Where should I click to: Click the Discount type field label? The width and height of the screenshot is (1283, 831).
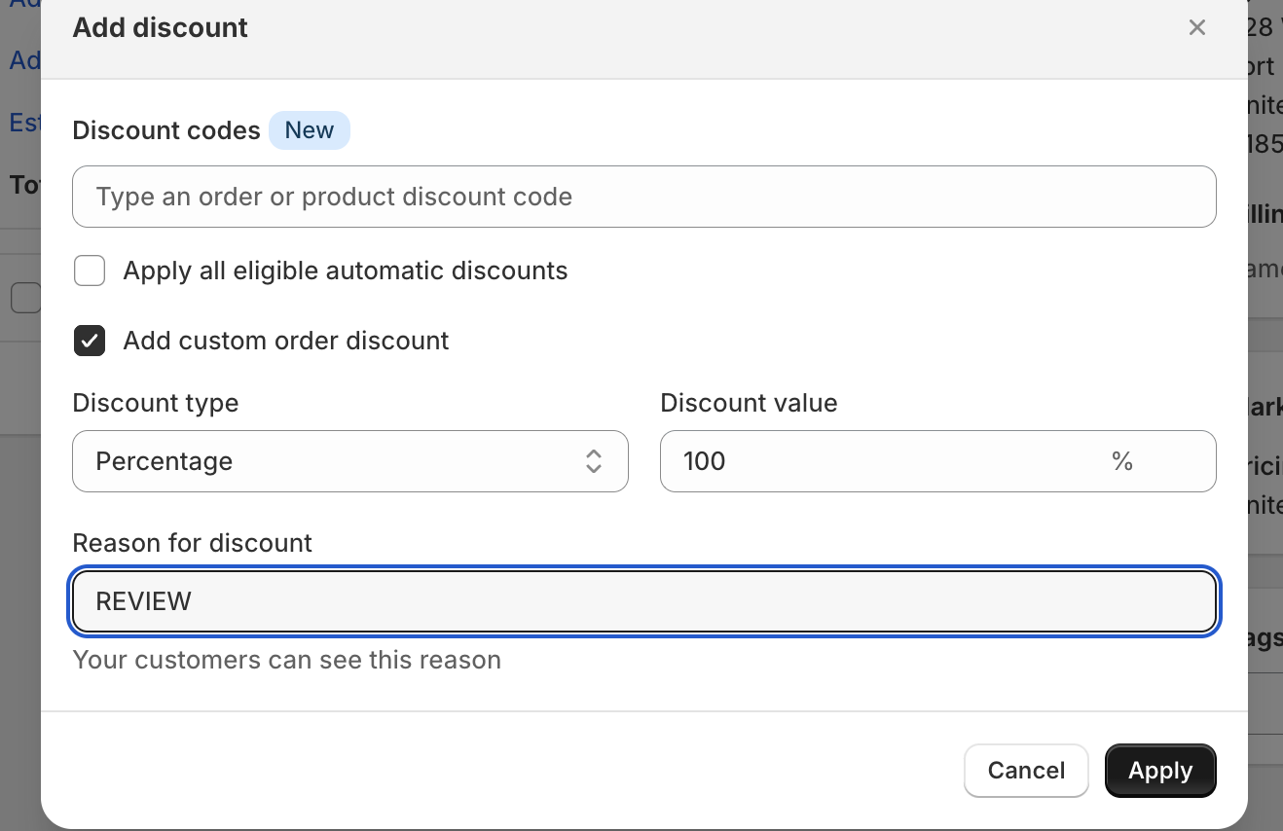pyautogui.click(x=156, y=403)
